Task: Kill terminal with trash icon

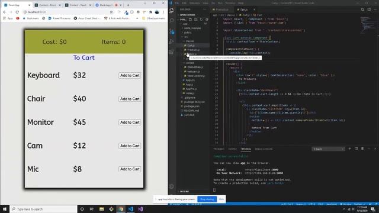Action: (x=362, y=149)
